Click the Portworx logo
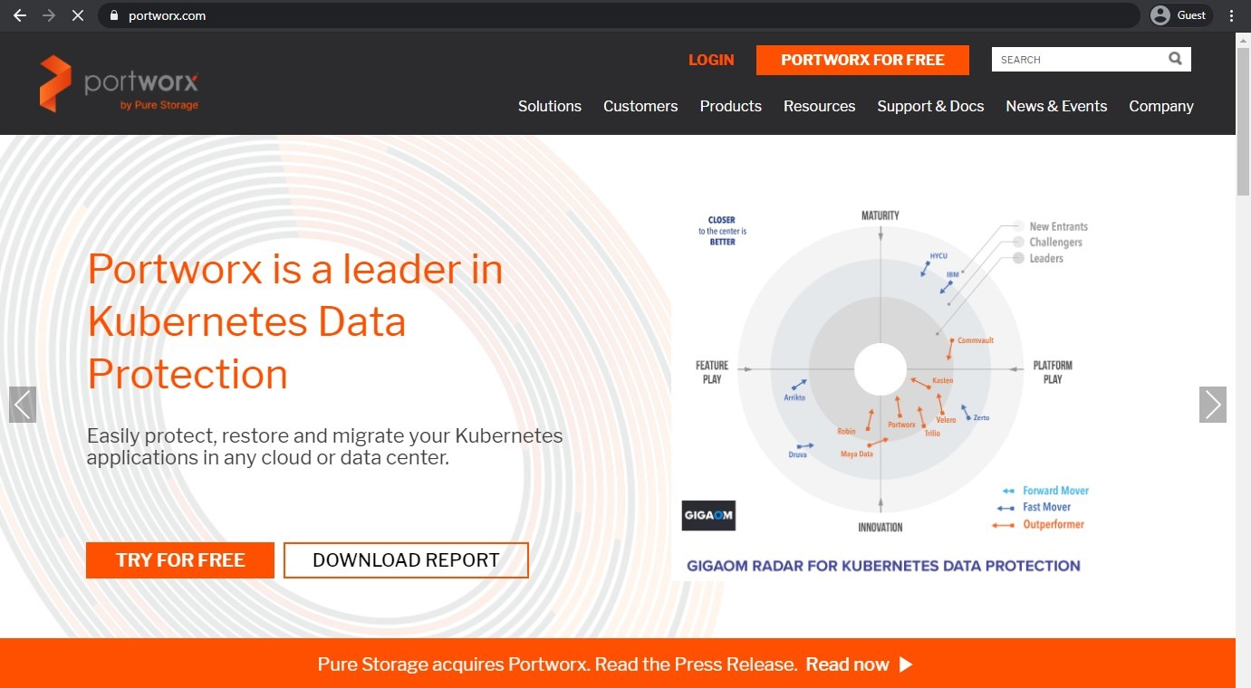The image size is (1251, 688). point(119,83)
